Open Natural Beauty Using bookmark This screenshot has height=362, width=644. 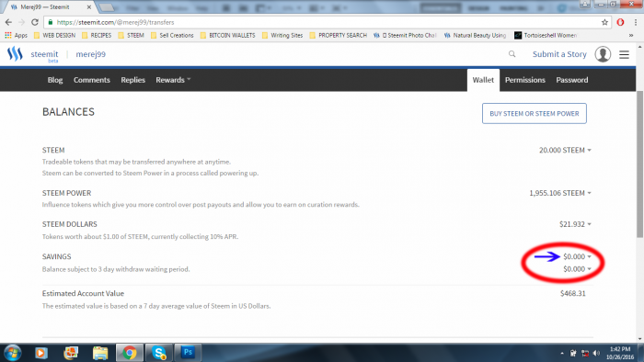[476, 35]
